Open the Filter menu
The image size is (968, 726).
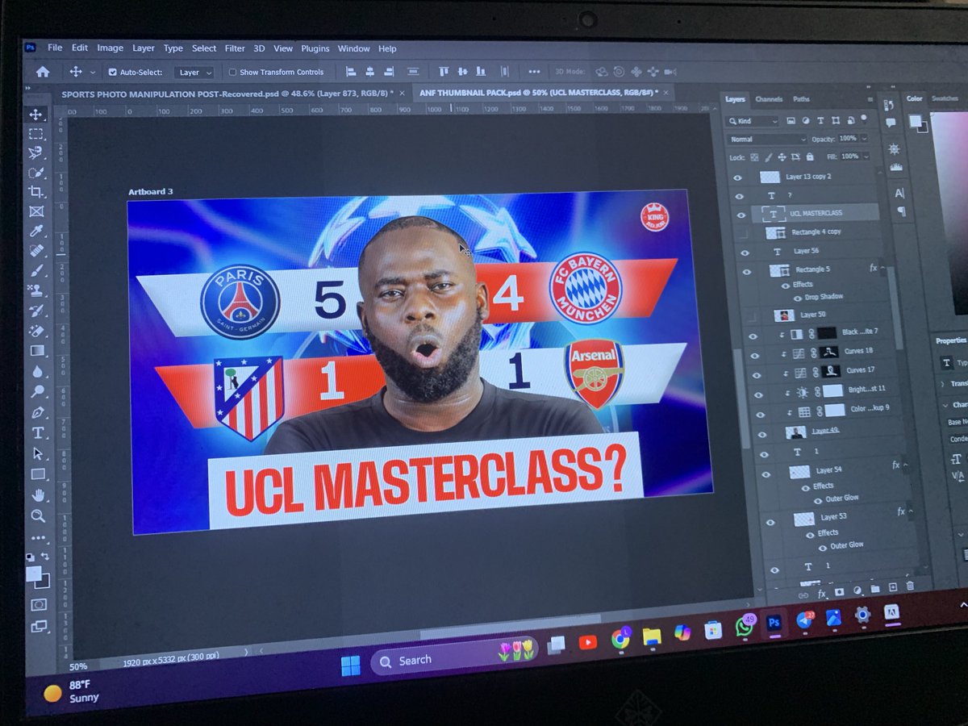[235, 48]
